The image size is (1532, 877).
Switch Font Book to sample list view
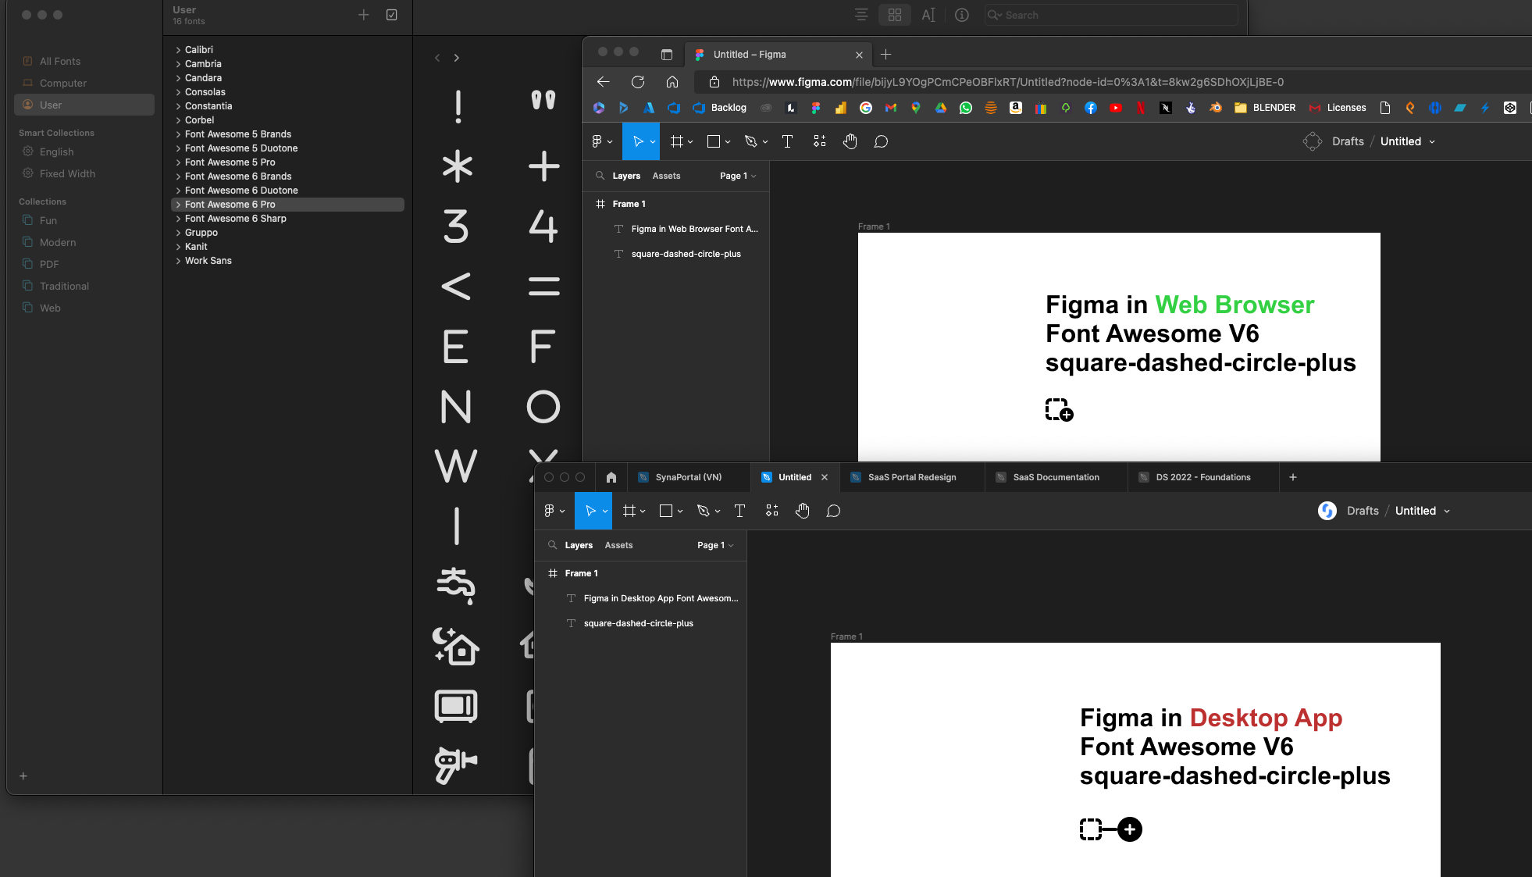point(861,15)
